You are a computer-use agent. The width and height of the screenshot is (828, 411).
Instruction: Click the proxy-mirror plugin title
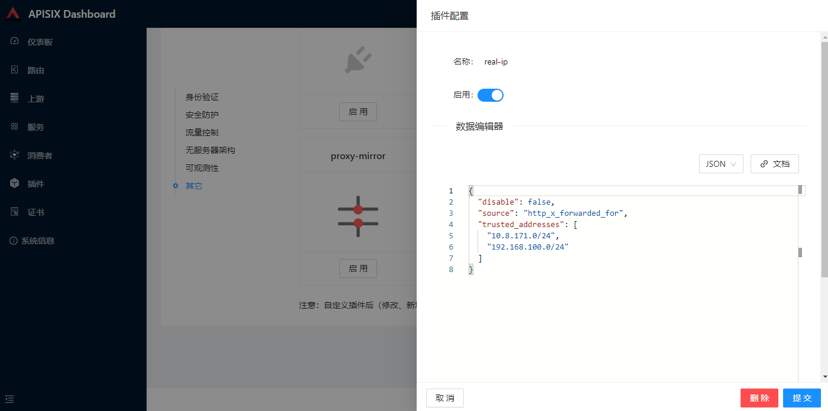[358, 156]
